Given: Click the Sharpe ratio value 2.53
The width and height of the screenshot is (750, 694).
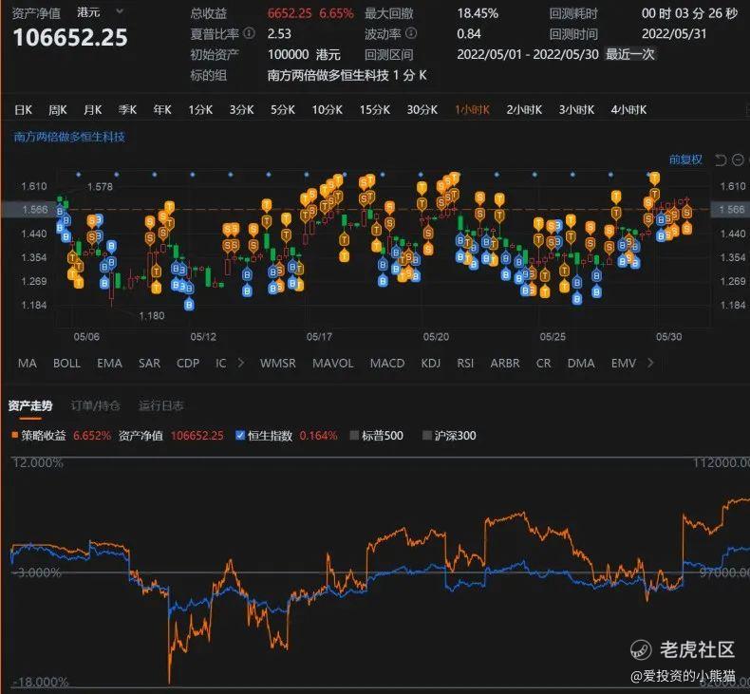Looking at the screenshot, I should 279,33.
